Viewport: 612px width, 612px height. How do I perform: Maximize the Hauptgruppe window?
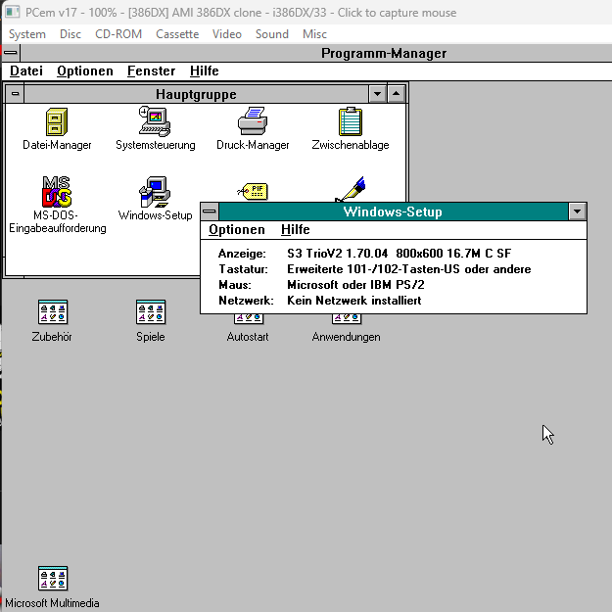(397, 94)
